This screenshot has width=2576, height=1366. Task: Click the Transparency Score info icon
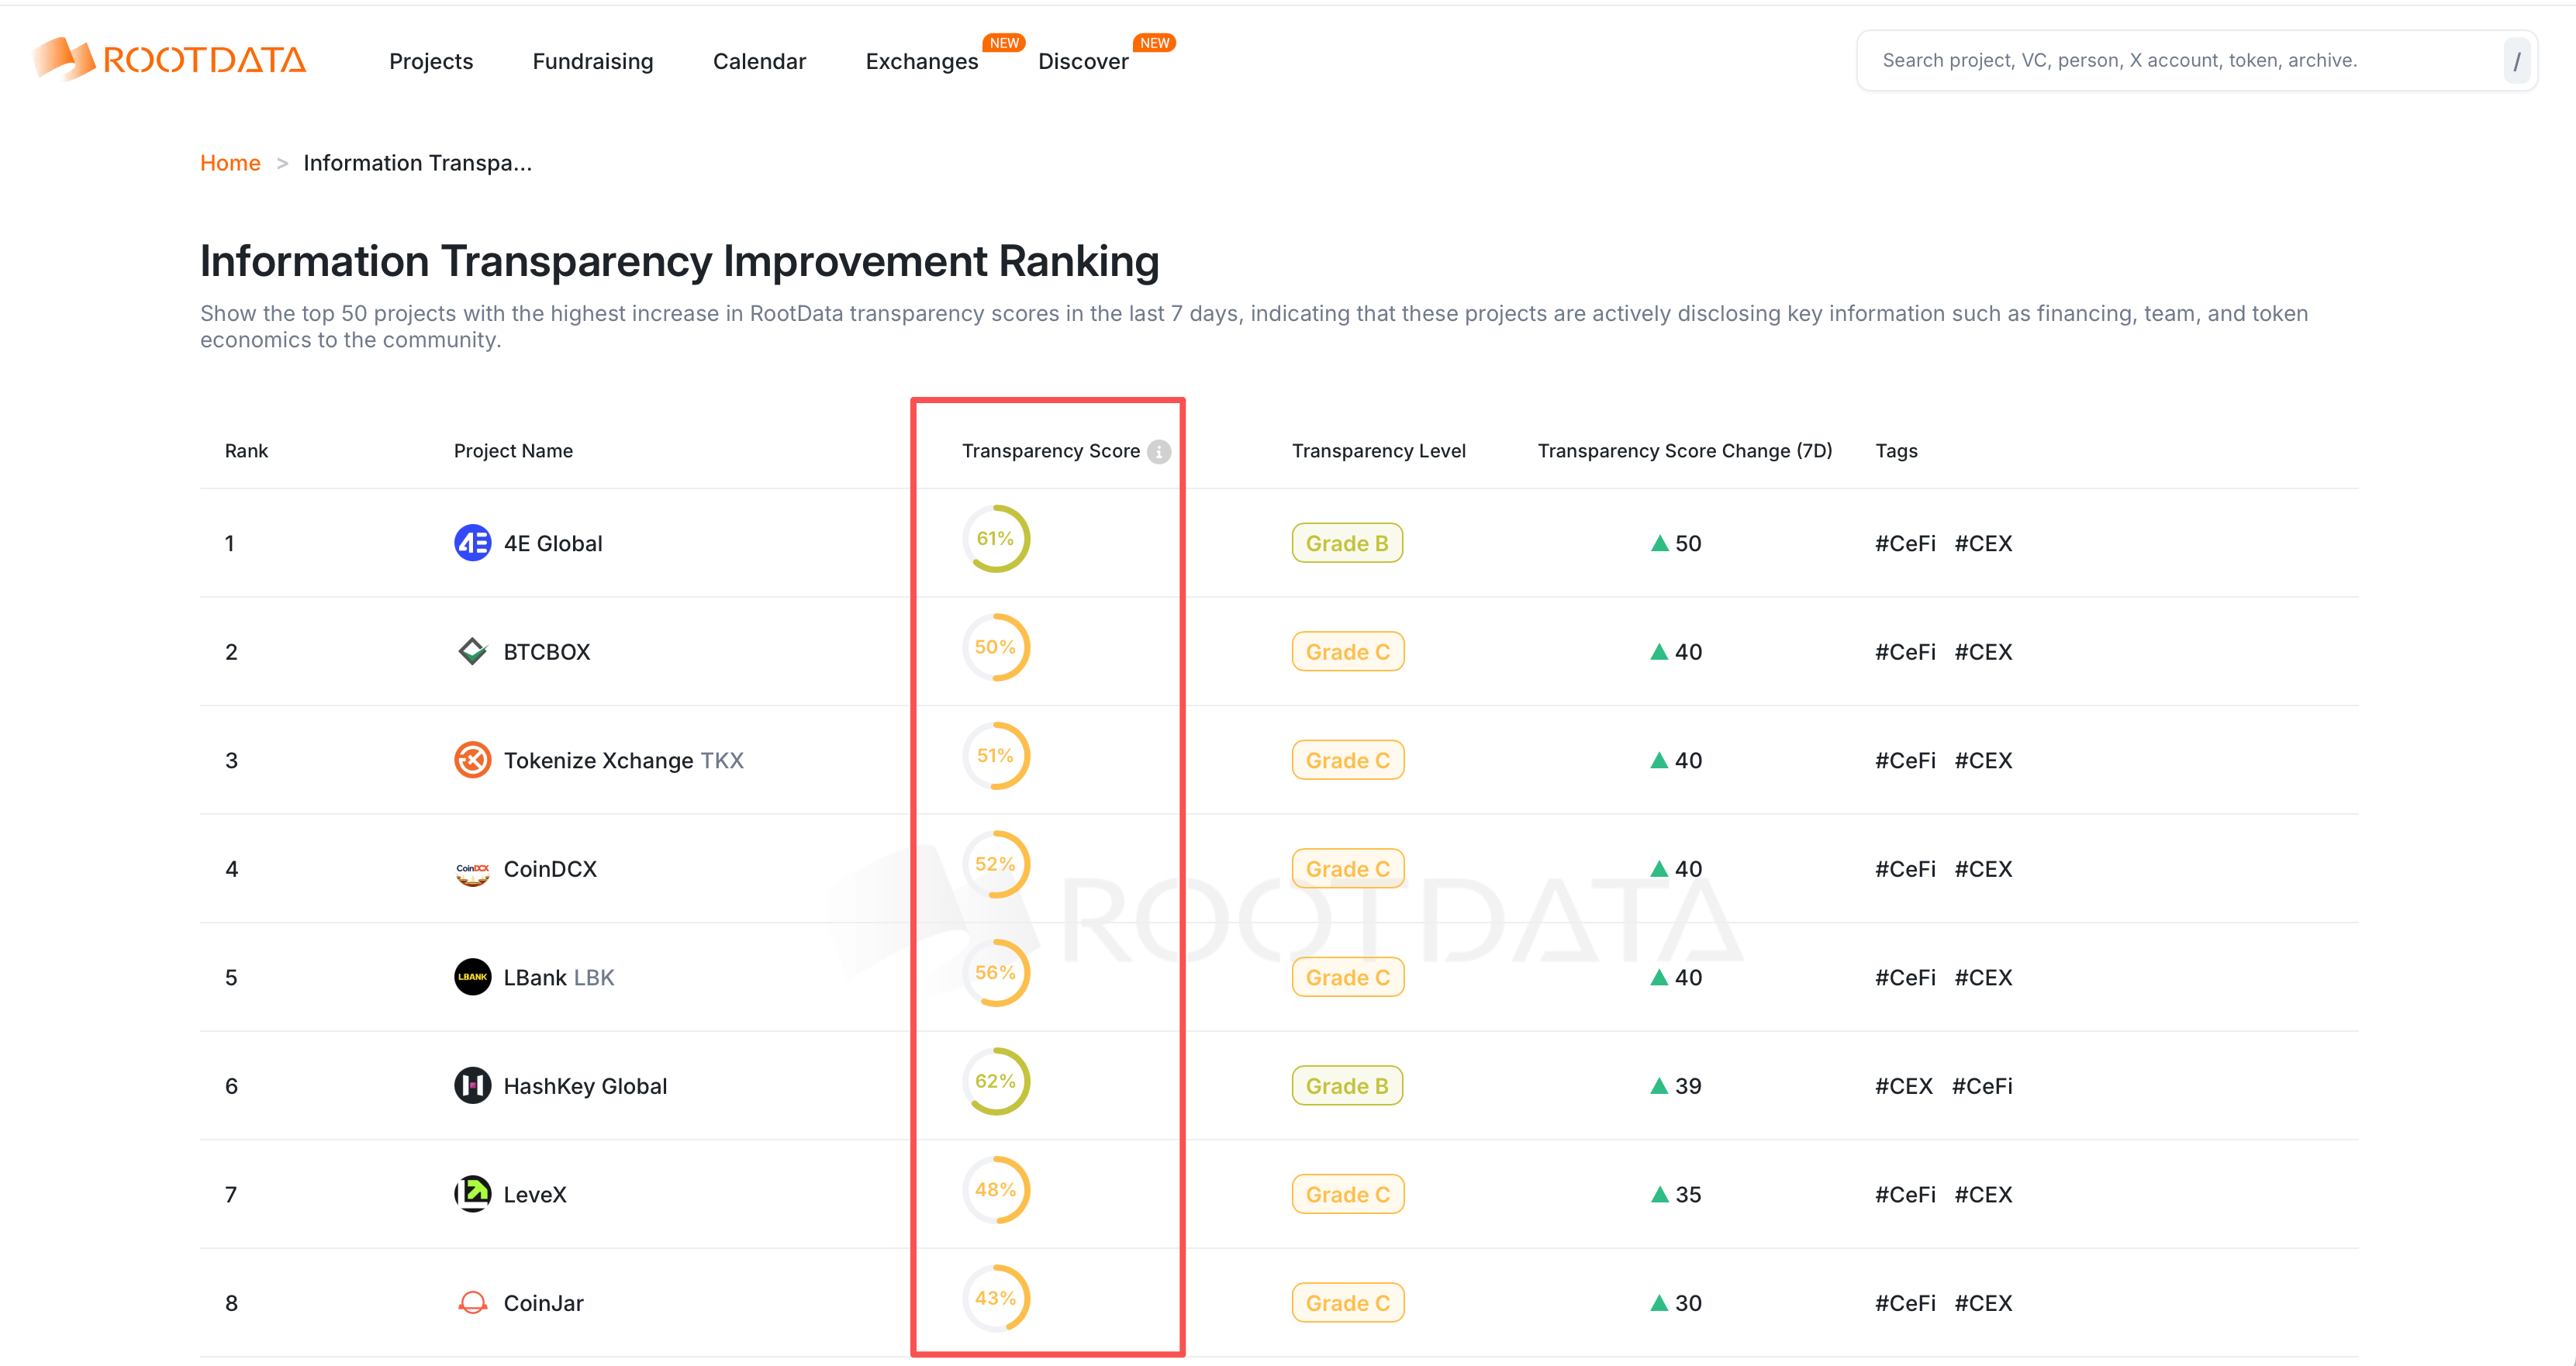(x=1158, y=452)
